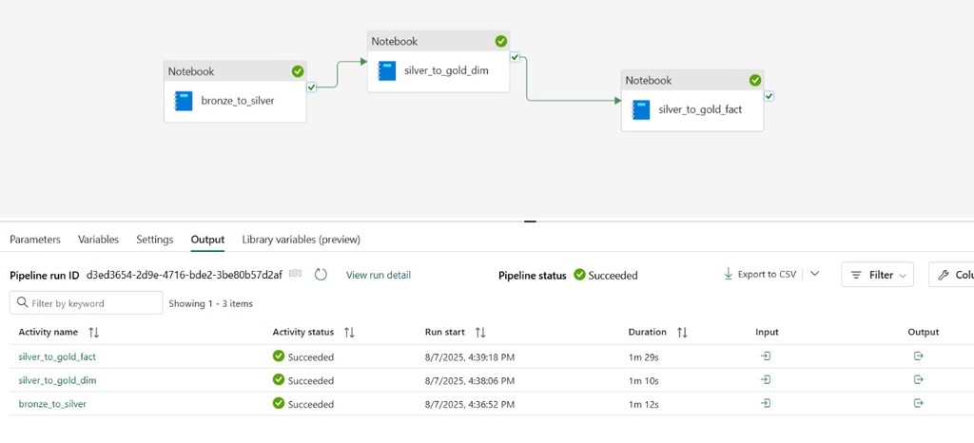Open output of silver_to_gold_dim activity

click(918, 379)
